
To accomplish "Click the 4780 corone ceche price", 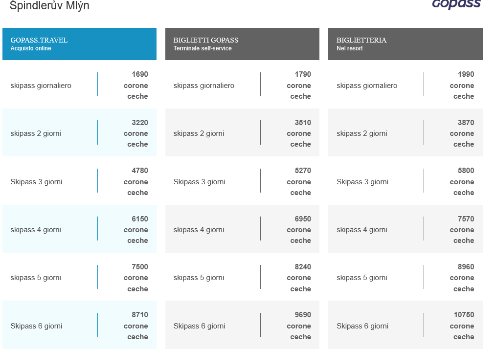I will pos(136,182).
